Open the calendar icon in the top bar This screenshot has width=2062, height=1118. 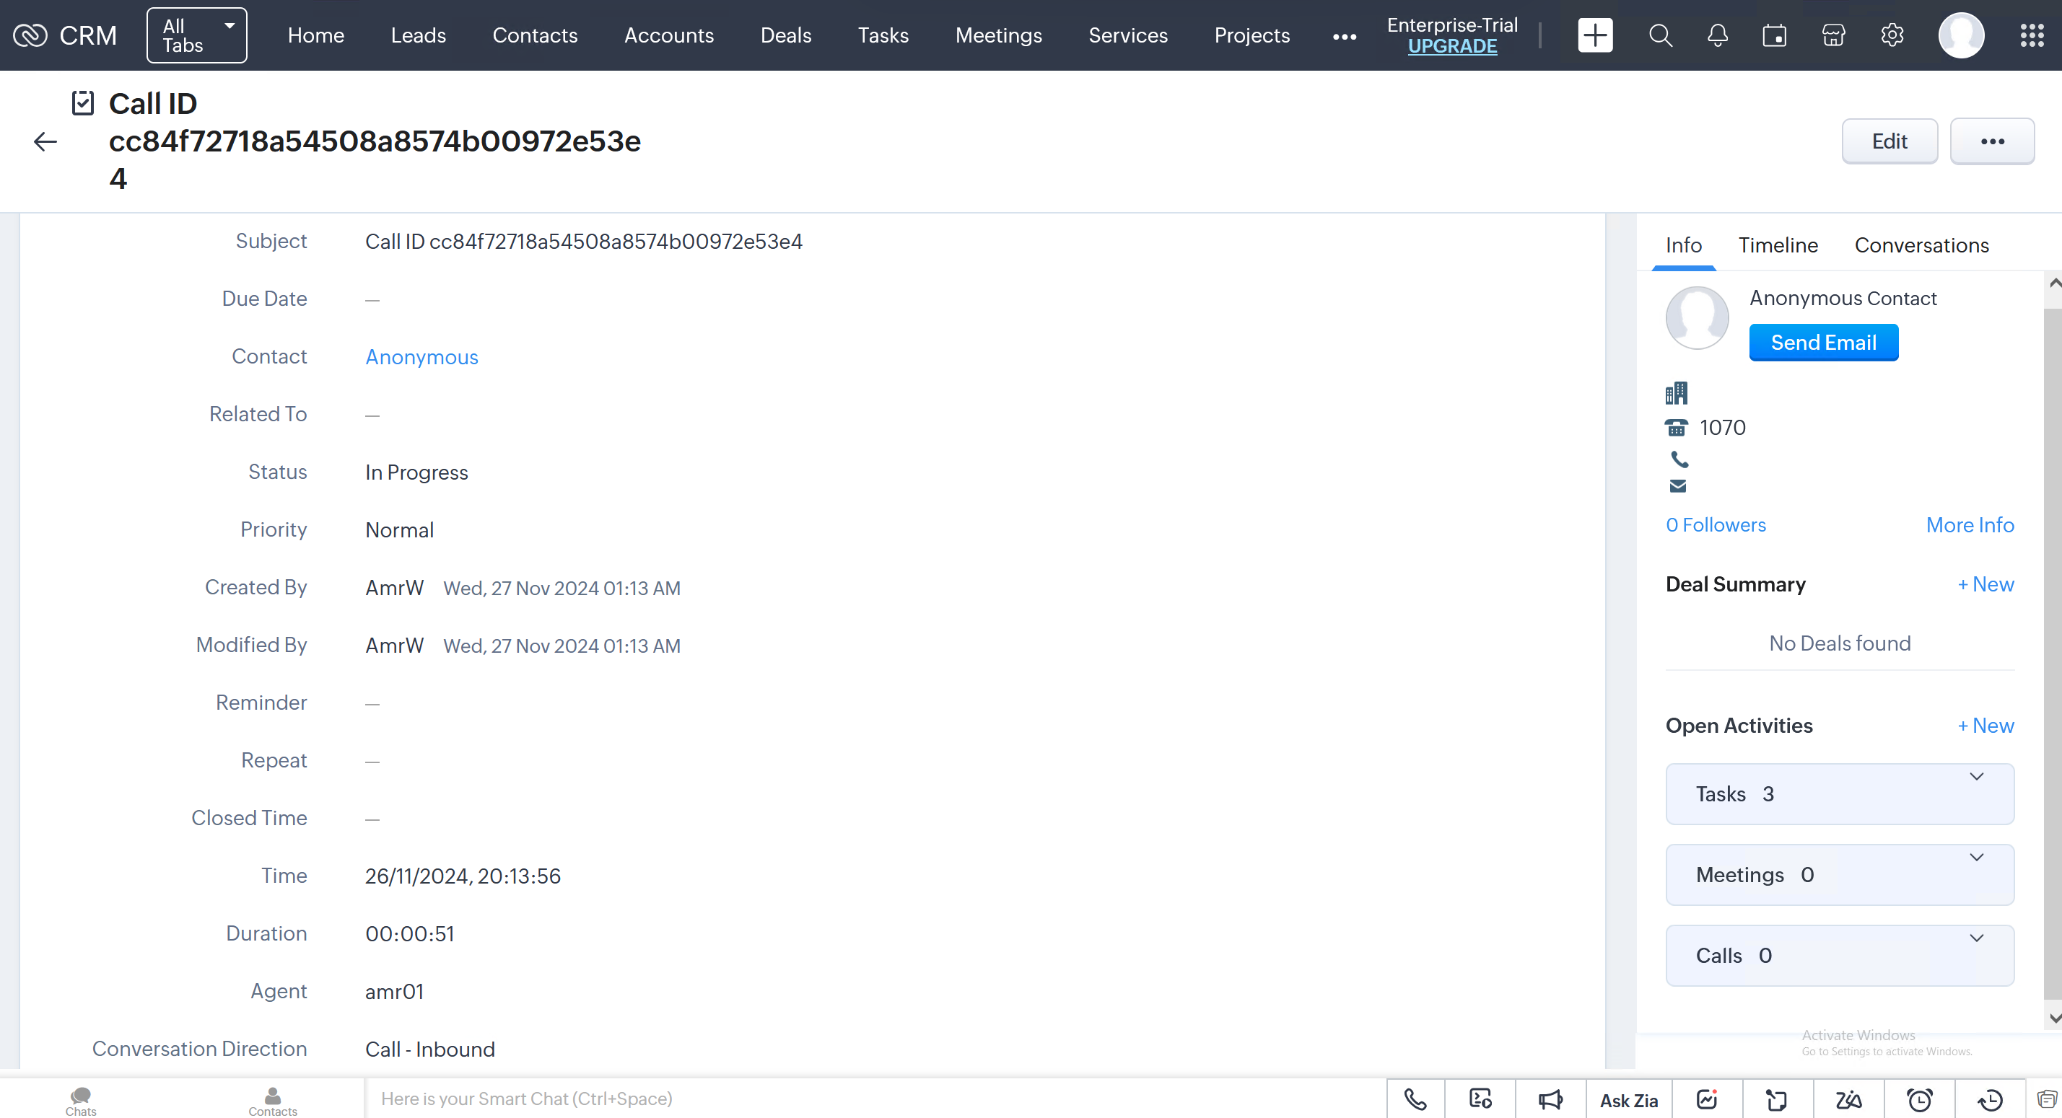point(1775,35)
